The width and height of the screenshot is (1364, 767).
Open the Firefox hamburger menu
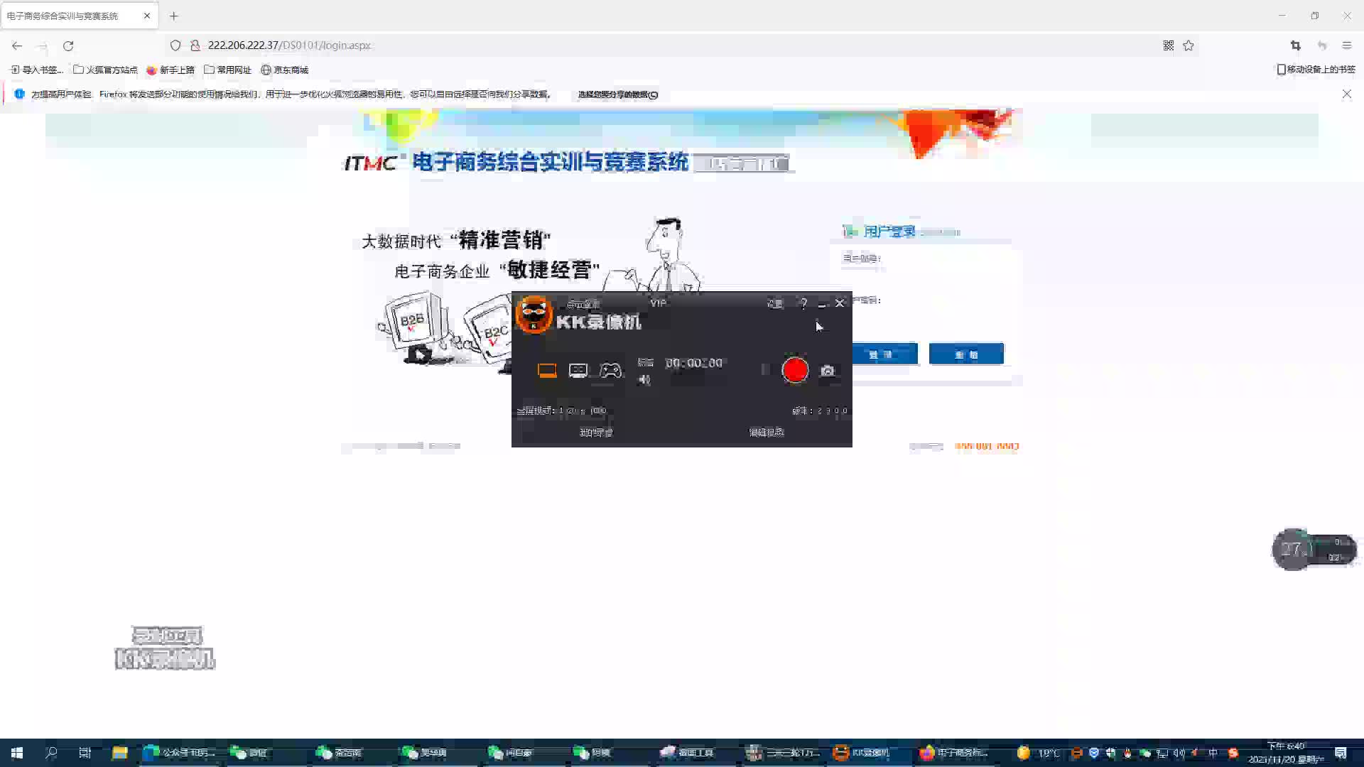point(1346,45)
